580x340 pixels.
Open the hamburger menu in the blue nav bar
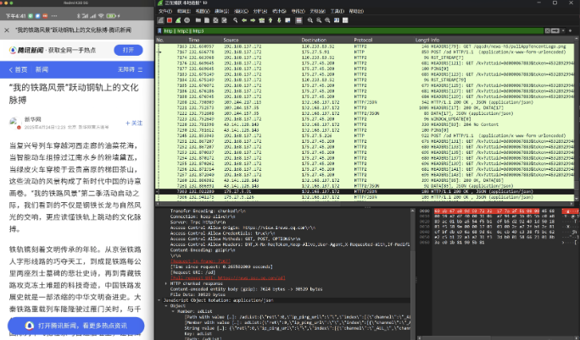(x=140, y=69)
